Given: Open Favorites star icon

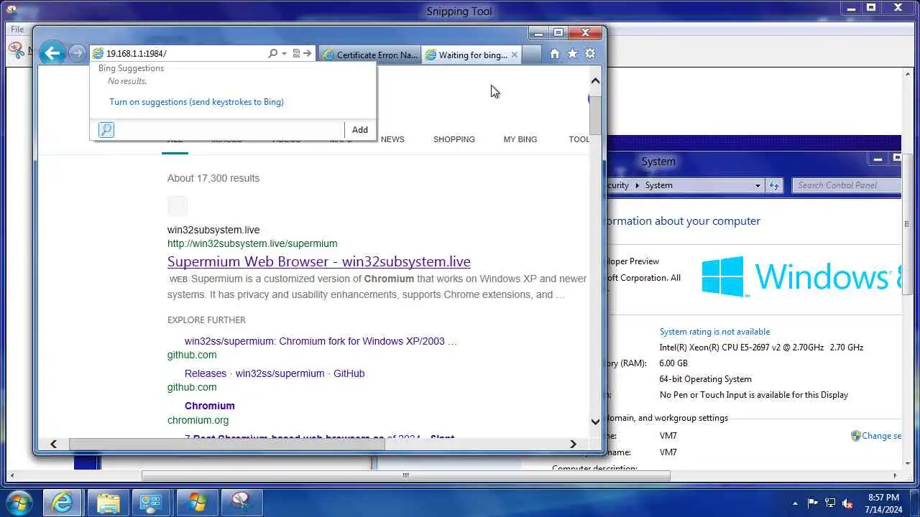Looking at the screenshot, I should (x=572, y=54).
